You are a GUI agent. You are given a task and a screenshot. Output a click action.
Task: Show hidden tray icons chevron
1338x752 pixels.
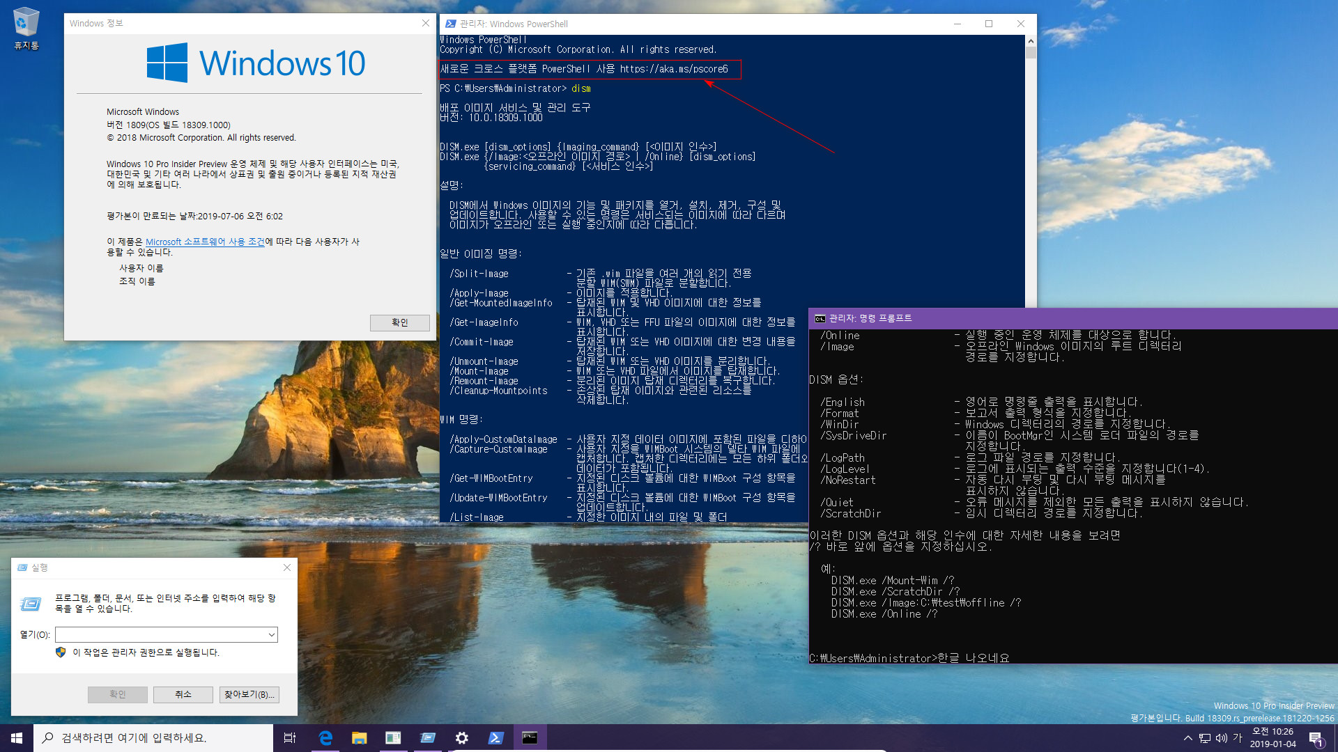click(x=1187, y=738)
